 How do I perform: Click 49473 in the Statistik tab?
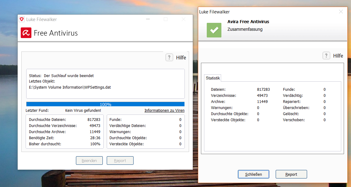pos(262,96)
